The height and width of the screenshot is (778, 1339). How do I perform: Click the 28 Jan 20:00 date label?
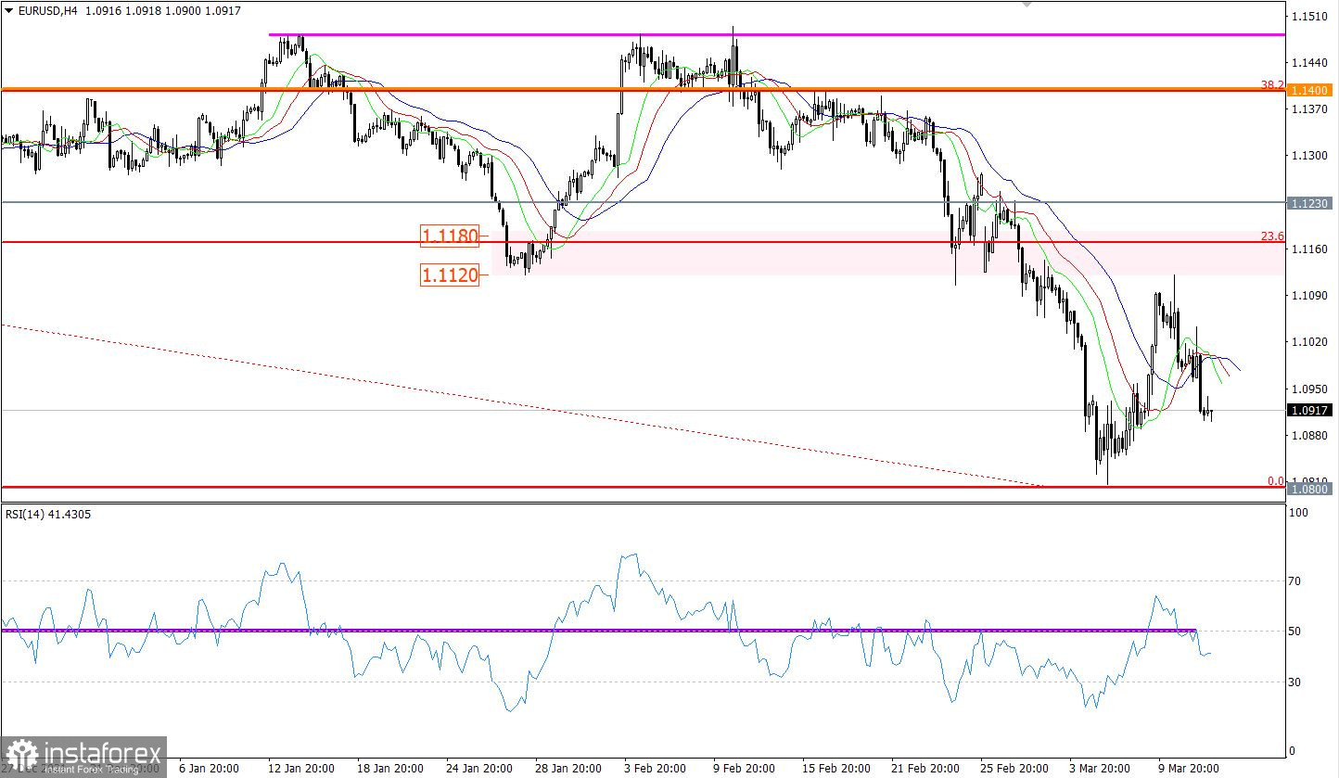pyautogui.click(x=570, y=769)
